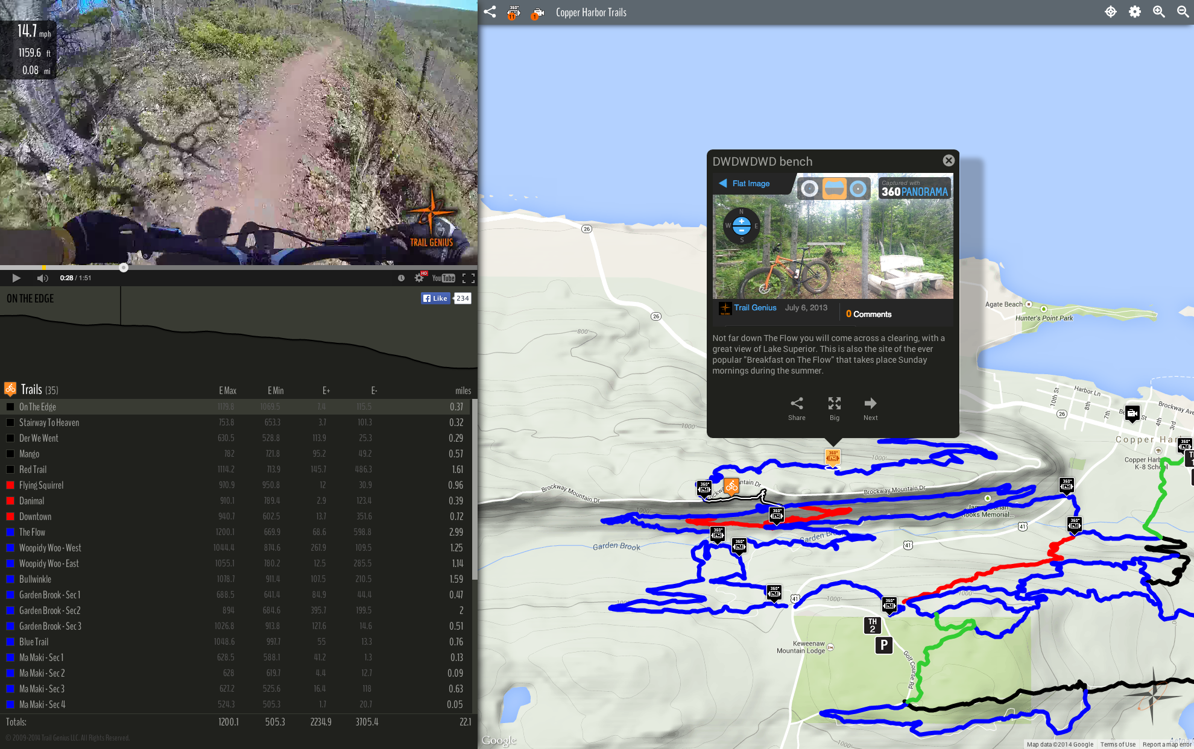Select the Garden Brook - Sec 1 row
Screen dimensions: 1194x749
pyautogui.click(x=235, y=595)
